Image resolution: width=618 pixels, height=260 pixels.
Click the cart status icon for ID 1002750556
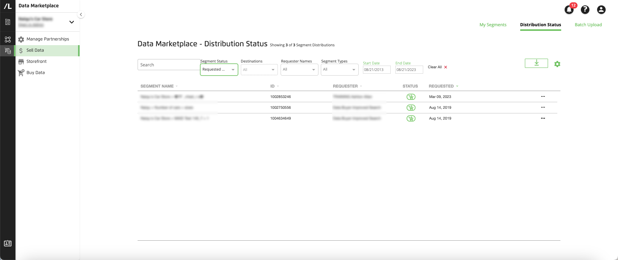click(x=411, y=108)
